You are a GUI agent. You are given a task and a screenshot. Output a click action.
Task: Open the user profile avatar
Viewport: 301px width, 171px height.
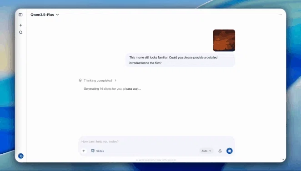[x=21, y=156]
